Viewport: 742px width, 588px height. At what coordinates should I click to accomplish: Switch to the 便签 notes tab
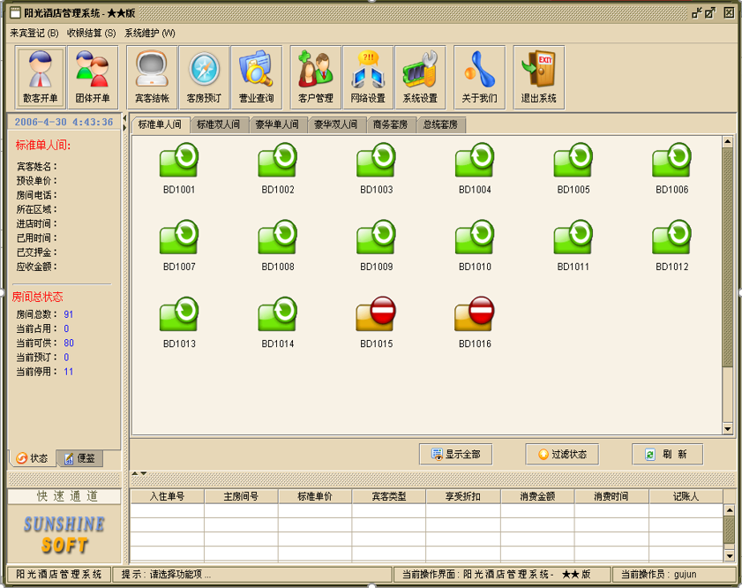[x=79, y=458]
